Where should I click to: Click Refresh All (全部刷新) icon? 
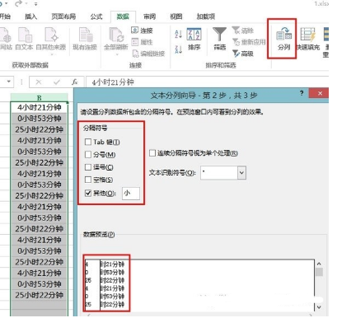tap(116, 35)
